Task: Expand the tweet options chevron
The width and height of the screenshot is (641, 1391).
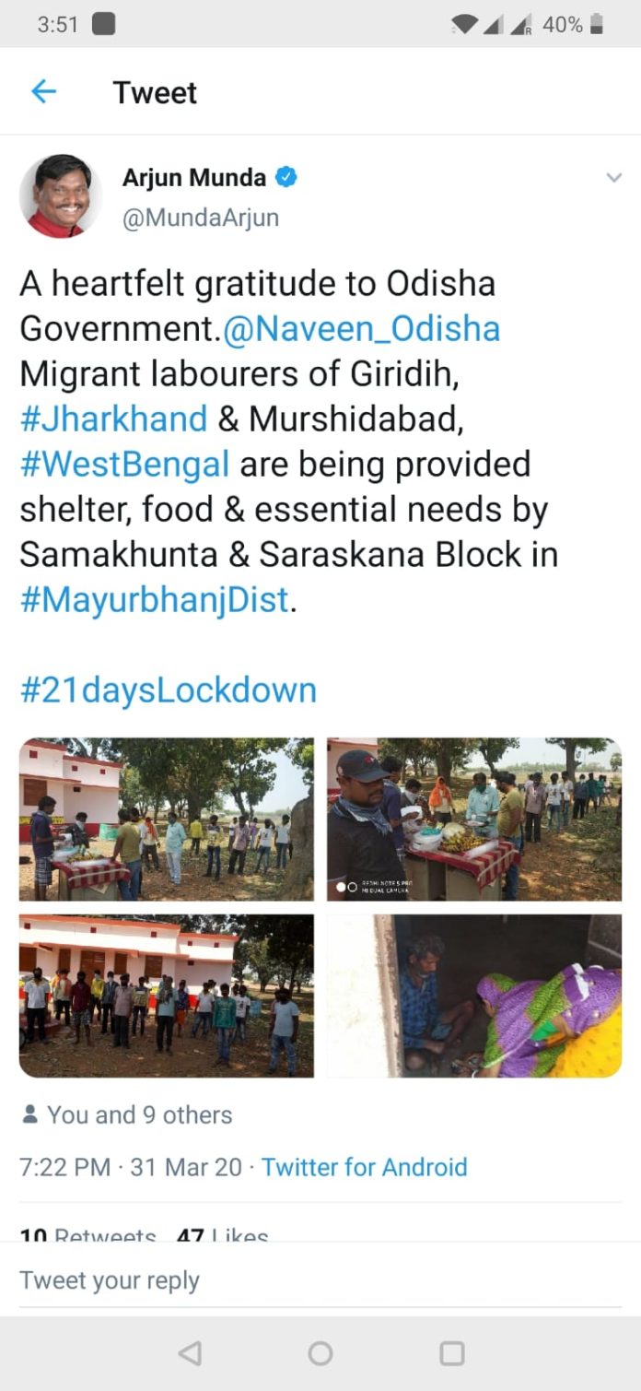Action: pyautogui.click(x=614, y=178)
